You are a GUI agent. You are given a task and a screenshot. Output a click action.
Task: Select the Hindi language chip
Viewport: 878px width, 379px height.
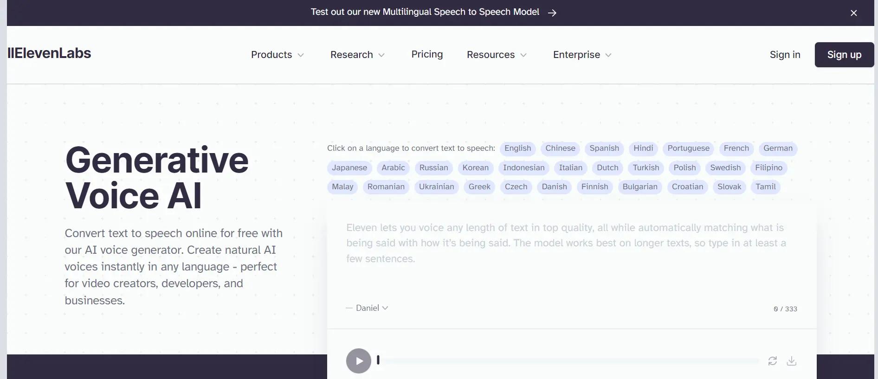click(x=643, y=148)
